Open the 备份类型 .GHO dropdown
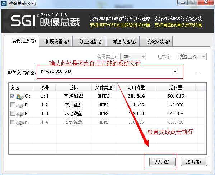 tap(133, 57)
